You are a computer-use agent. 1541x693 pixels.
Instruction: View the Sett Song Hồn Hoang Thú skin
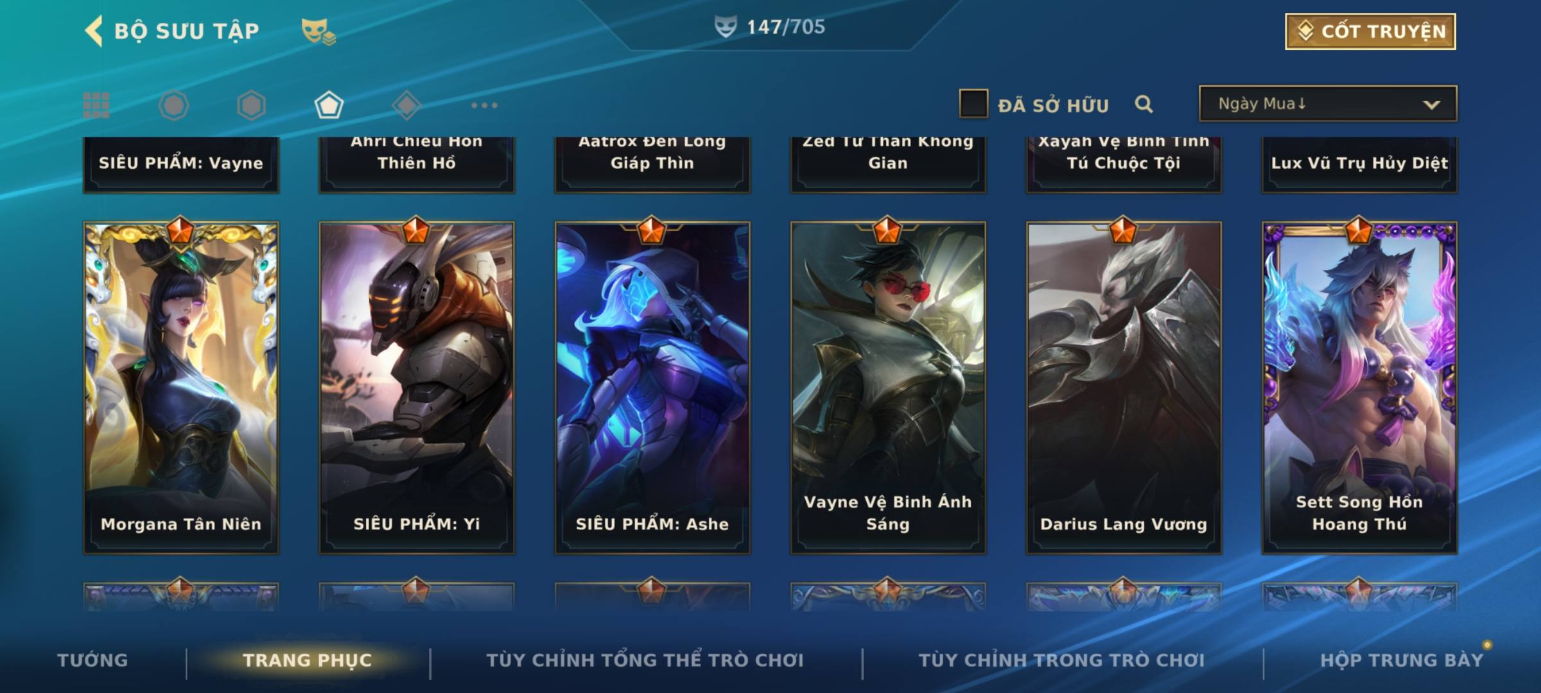pos(1359,388)
